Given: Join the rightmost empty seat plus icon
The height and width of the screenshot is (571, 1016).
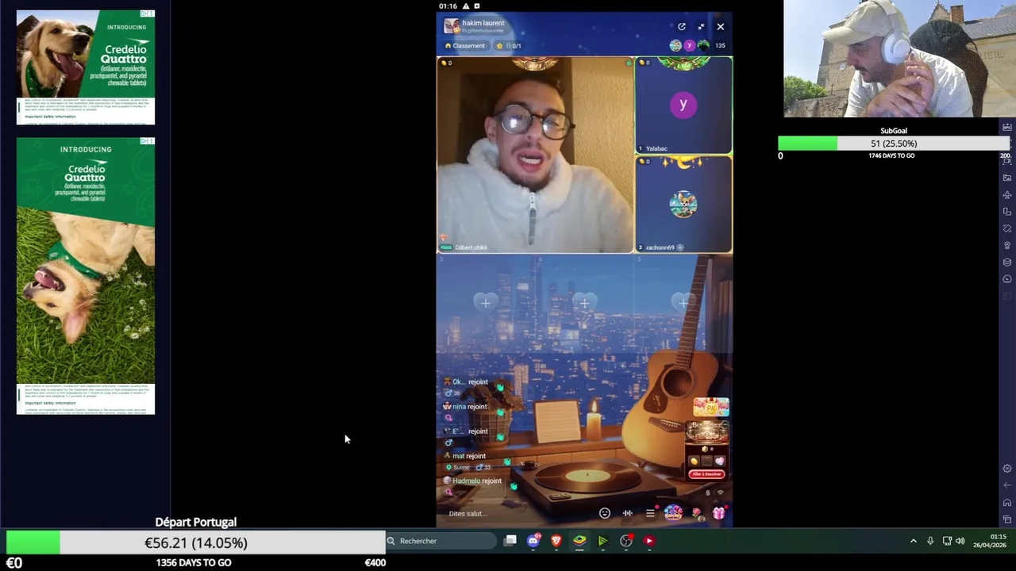Looking at the screenshot, I should [683, 302].
